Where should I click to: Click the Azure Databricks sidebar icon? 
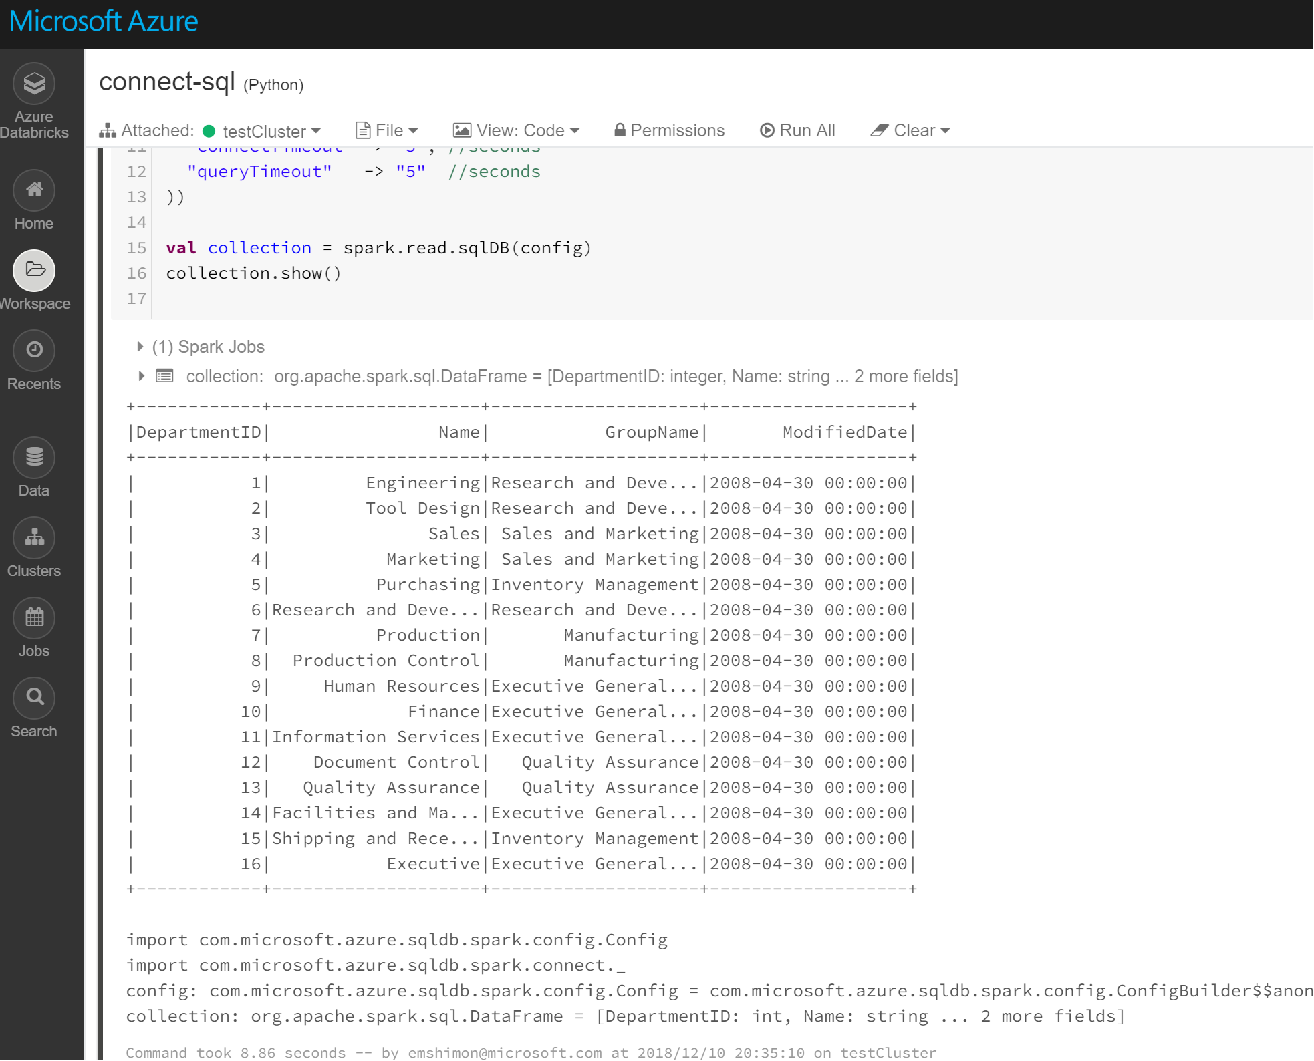coord(33,84)
